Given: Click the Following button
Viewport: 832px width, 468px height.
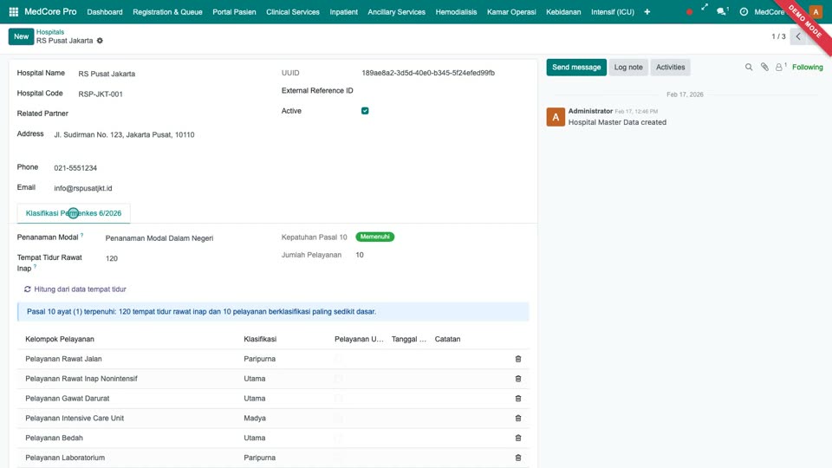Looking at the screenshot, I should 807,68.
